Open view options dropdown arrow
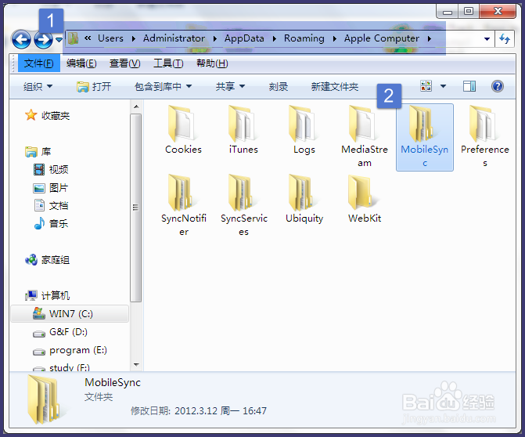The height and width of the screenshot is (437, 525). click(x=443, y=86)
